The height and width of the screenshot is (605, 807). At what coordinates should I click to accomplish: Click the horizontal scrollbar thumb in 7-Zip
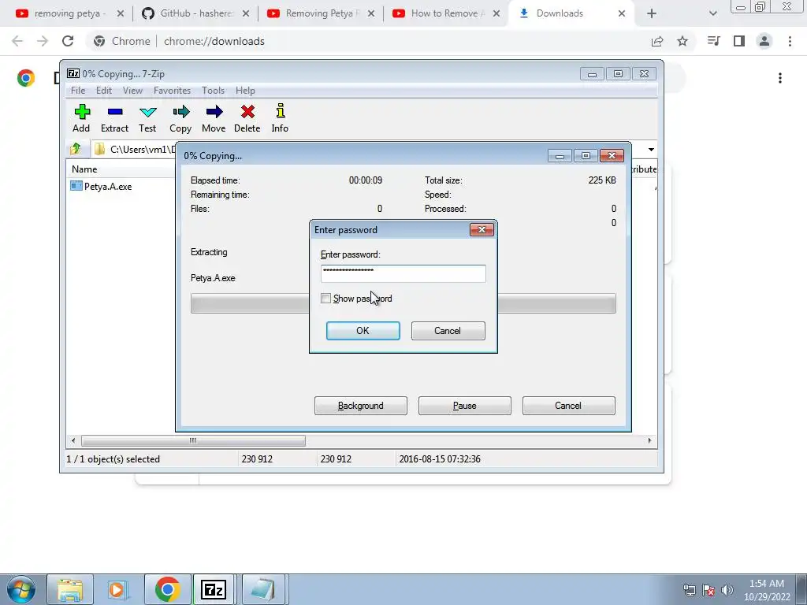pyautogui.click(x=193, y=441)
